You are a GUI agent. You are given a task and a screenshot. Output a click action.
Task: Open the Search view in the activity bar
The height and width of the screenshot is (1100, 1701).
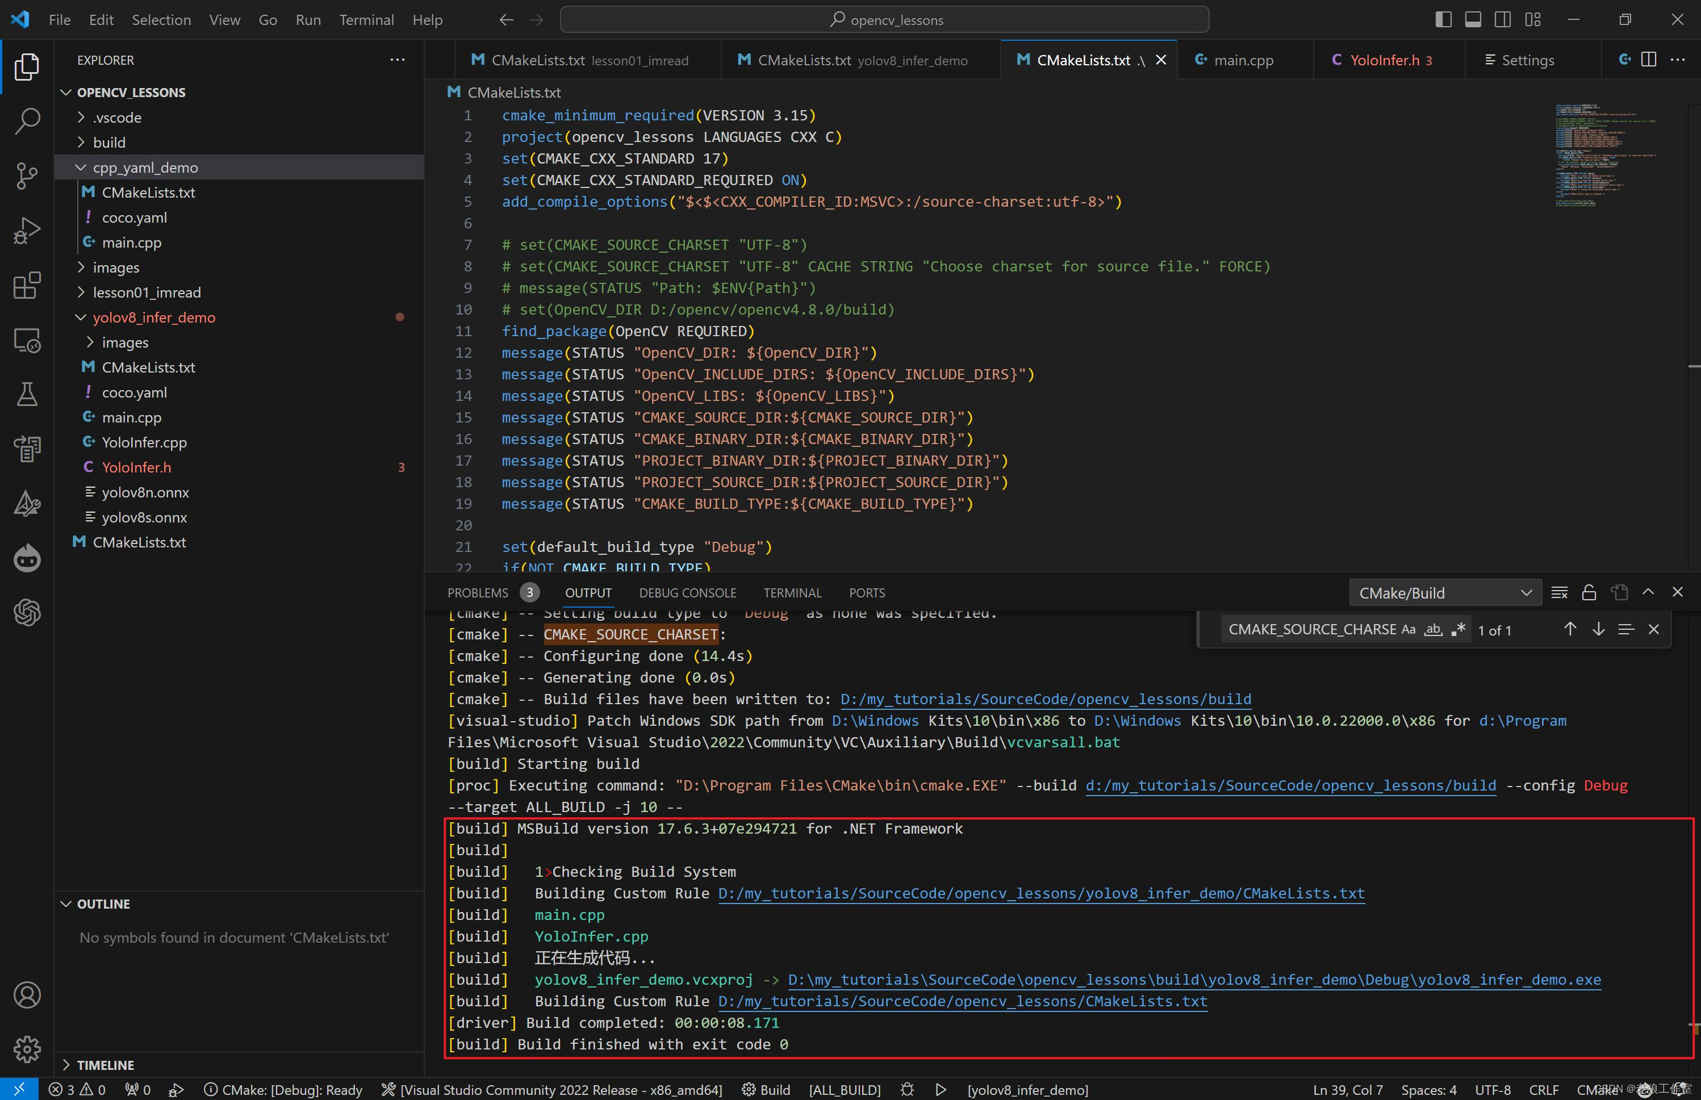27,121
